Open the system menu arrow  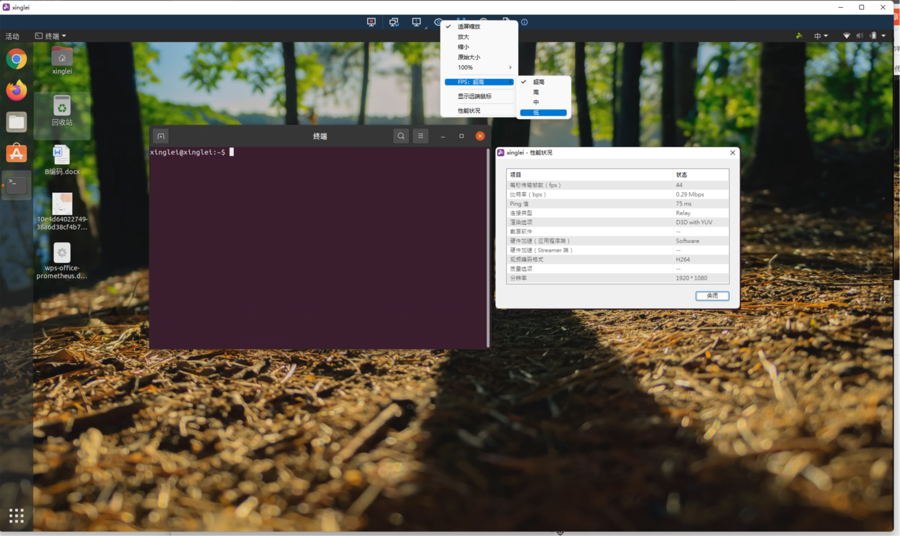884,36
